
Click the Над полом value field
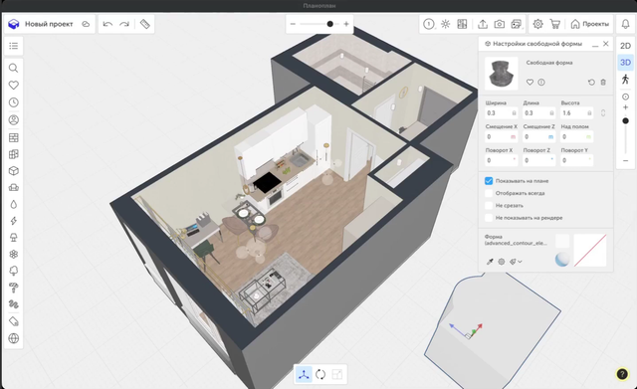point(577,137)
